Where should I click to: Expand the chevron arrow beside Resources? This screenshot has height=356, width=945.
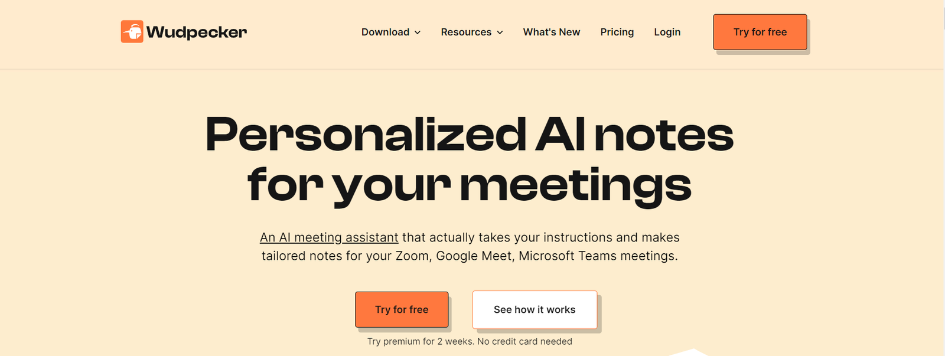tap(500, 32)
